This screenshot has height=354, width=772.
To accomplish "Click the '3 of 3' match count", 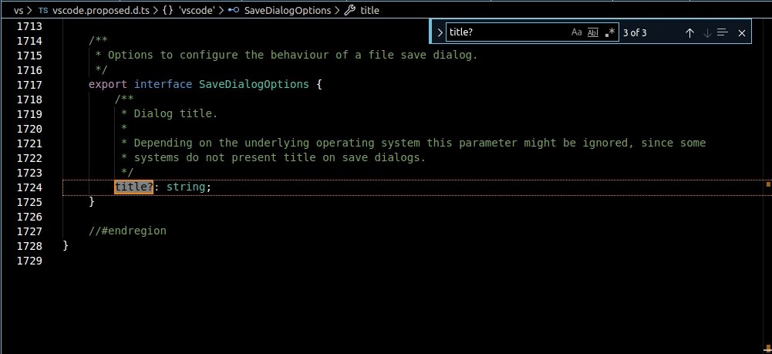I will point(635,33).
